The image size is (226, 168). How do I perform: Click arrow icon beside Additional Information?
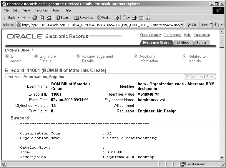click(x=136, y=56)
